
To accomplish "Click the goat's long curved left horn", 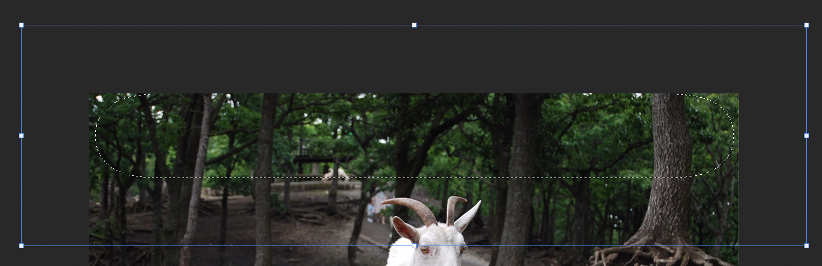I will 411,206.
